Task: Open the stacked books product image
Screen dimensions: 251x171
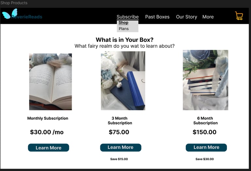Action: point(205,80)
